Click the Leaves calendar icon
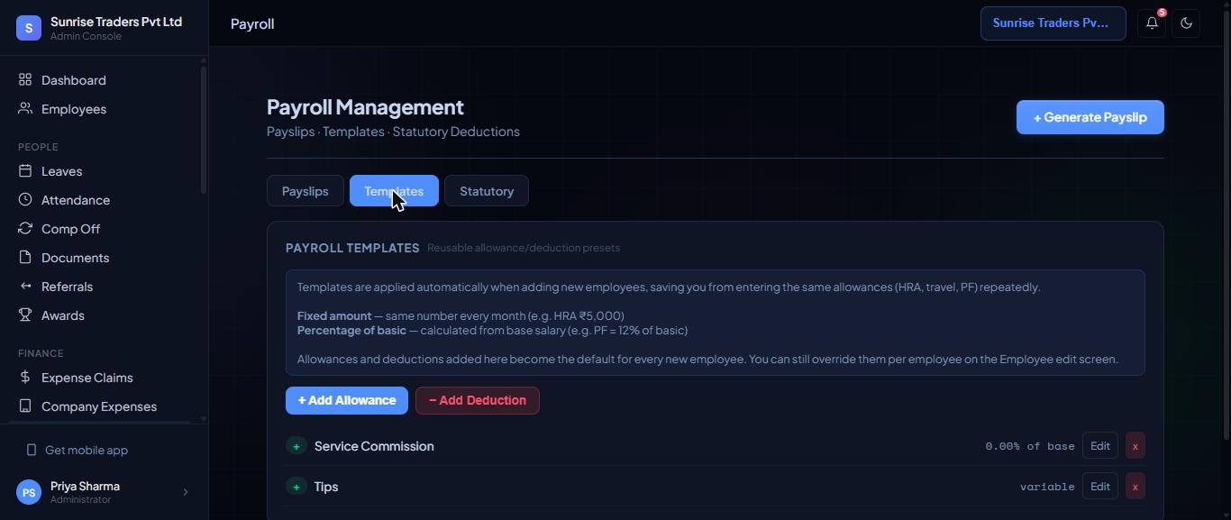This screenshot has width=1231, height=520. 25,171
